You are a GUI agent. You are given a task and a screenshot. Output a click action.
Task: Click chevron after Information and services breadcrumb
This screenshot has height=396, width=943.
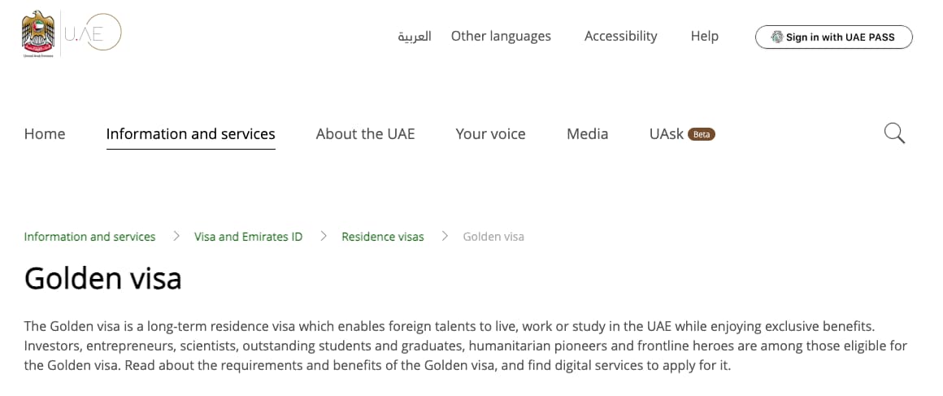click(x=176, y=236)
